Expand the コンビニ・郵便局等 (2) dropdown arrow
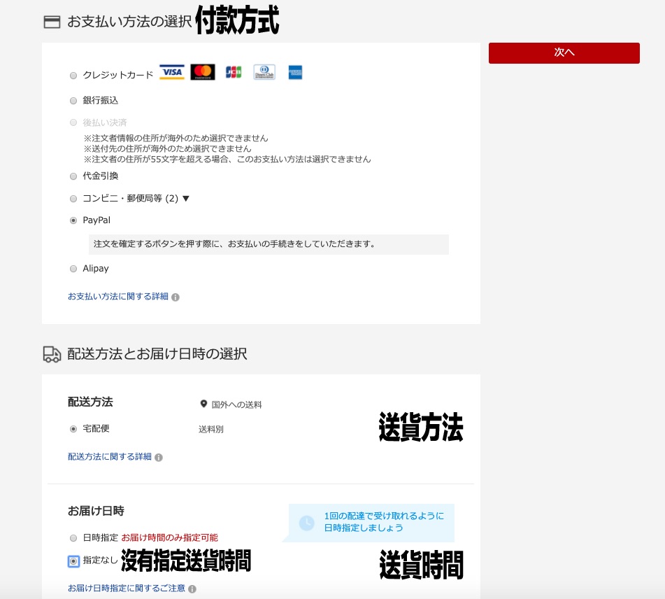Screen dimensions: 665x599 pyautogui.click(x=185, y=198)
